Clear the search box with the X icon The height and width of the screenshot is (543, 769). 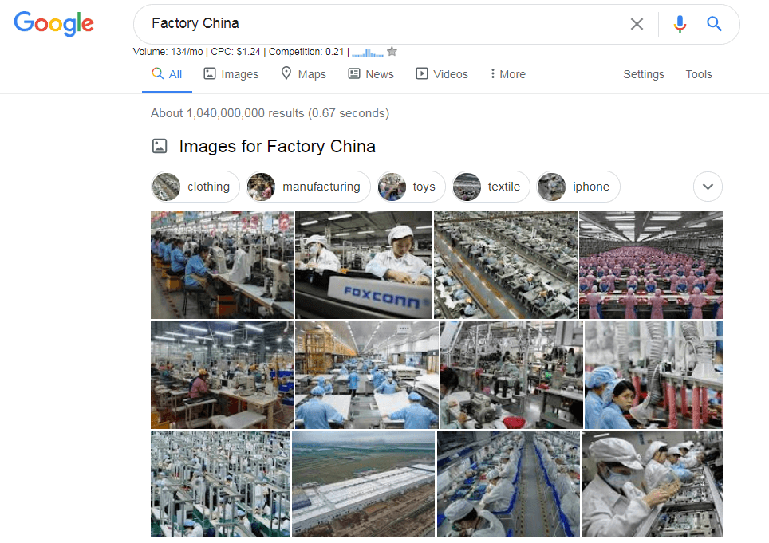pos(637,24)
